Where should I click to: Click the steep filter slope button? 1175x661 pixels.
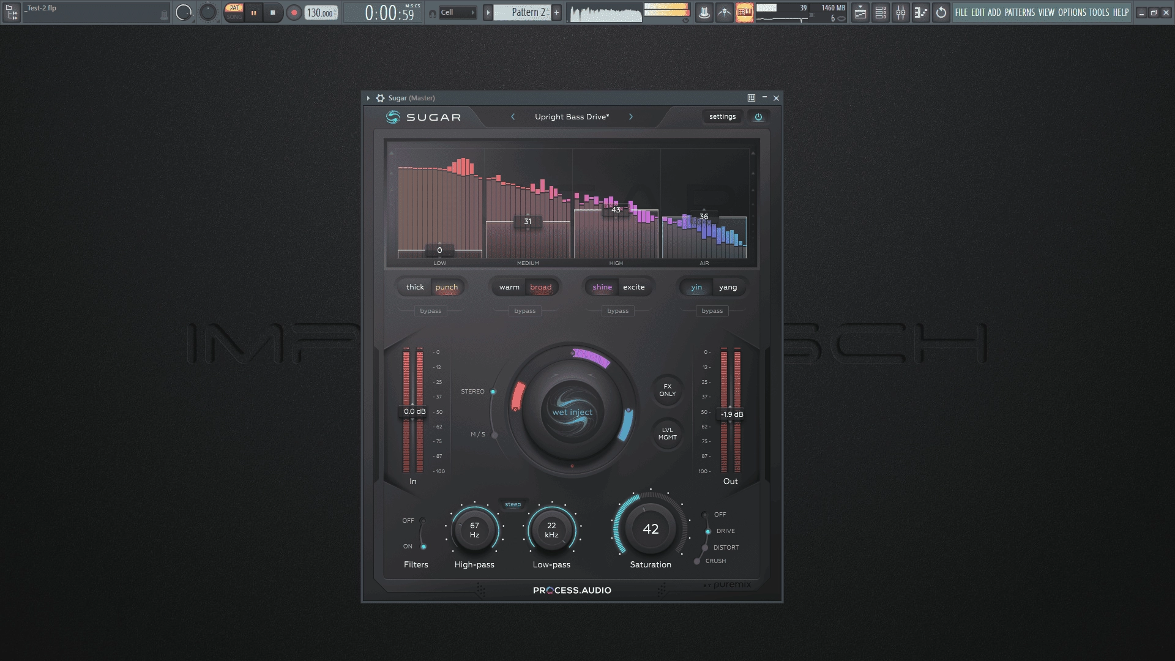coord(513,504)
